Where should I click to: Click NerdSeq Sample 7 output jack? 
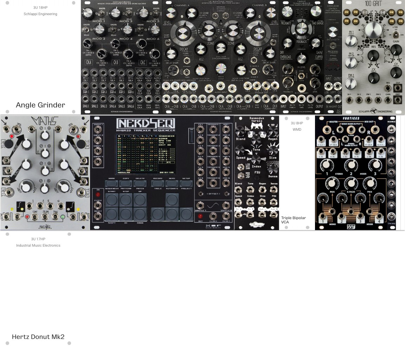(200, 205)
